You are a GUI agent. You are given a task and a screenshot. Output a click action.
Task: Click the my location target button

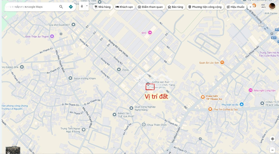click(273, 139)
